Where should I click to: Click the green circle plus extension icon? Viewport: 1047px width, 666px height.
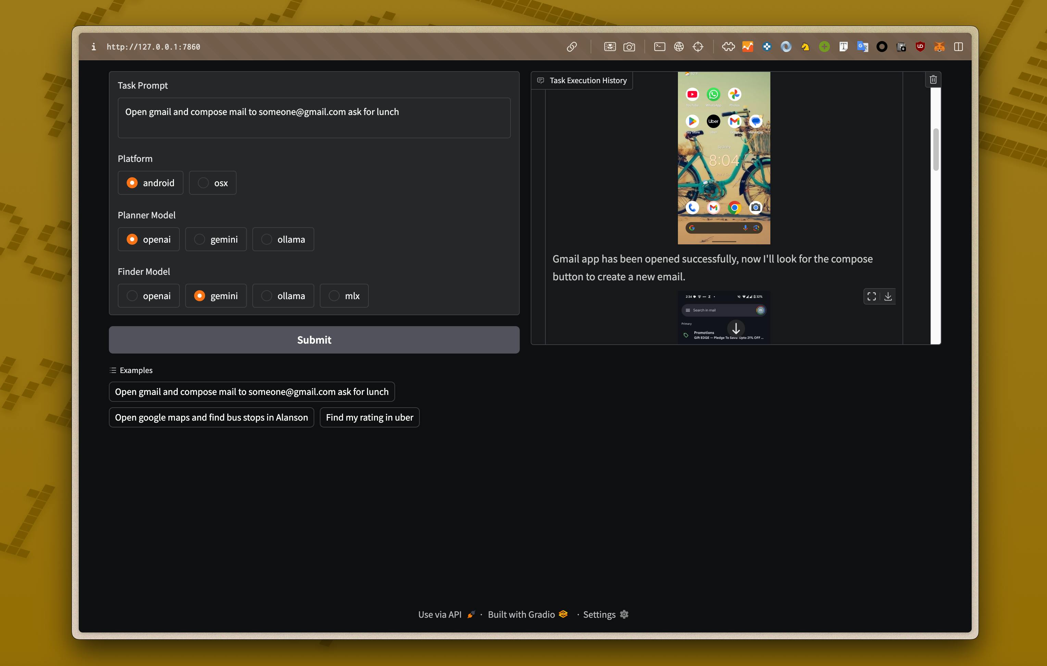point(824,47)
